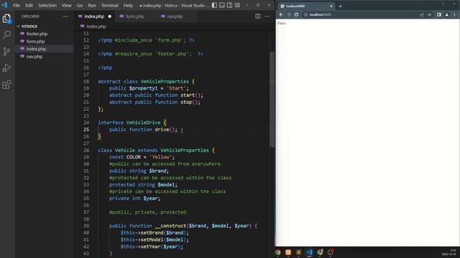Click 'COLOR' constant on line 29
Screen dimensions: 460x258
(134, 157)
